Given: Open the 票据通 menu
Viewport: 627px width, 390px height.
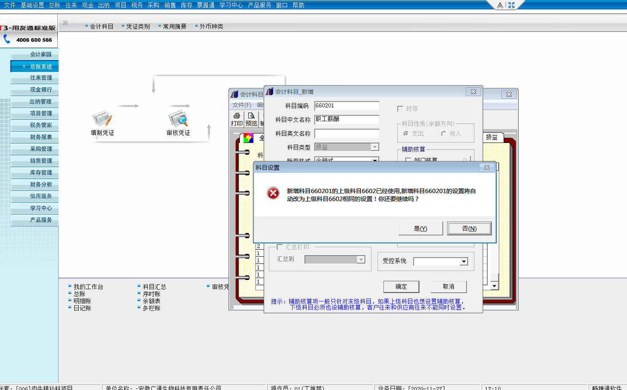Looking at the screenshot, I should click(206, 5).
